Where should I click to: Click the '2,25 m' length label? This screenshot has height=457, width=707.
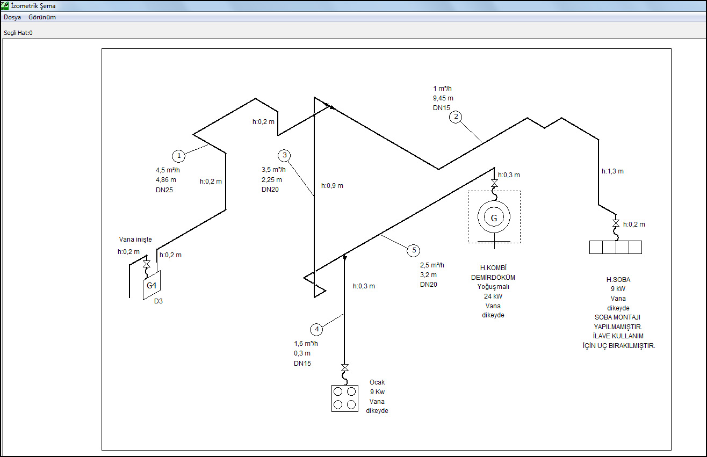271,180
